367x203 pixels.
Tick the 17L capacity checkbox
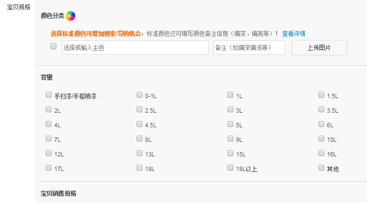(49, 168)
